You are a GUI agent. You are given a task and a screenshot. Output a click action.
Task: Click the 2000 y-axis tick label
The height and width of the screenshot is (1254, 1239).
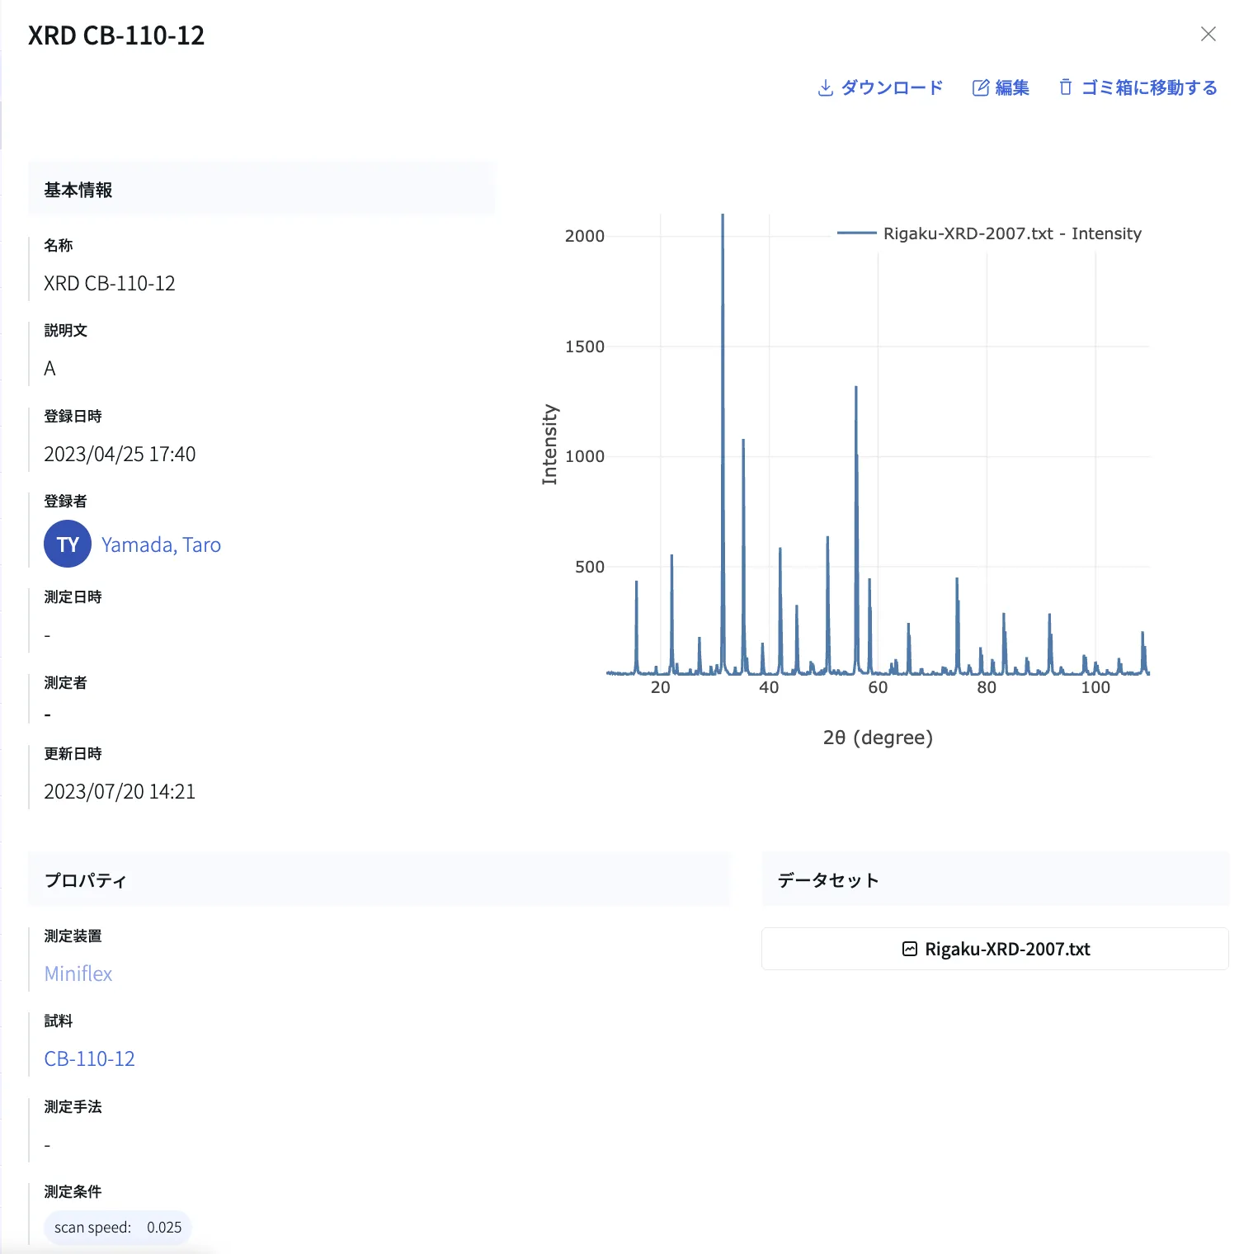[585, 236]
